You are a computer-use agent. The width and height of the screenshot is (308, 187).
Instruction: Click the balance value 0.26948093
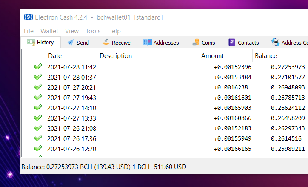pyautogui.click(x=288, y=87)
